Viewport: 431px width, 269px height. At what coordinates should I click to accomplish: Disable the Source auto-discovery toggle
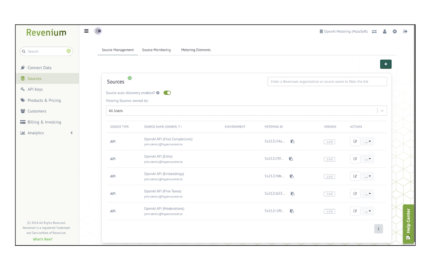click(167, 93)
